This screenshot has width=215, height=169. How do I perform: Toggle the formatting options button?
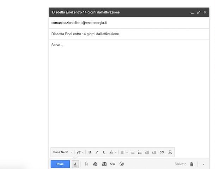(75, 164)
